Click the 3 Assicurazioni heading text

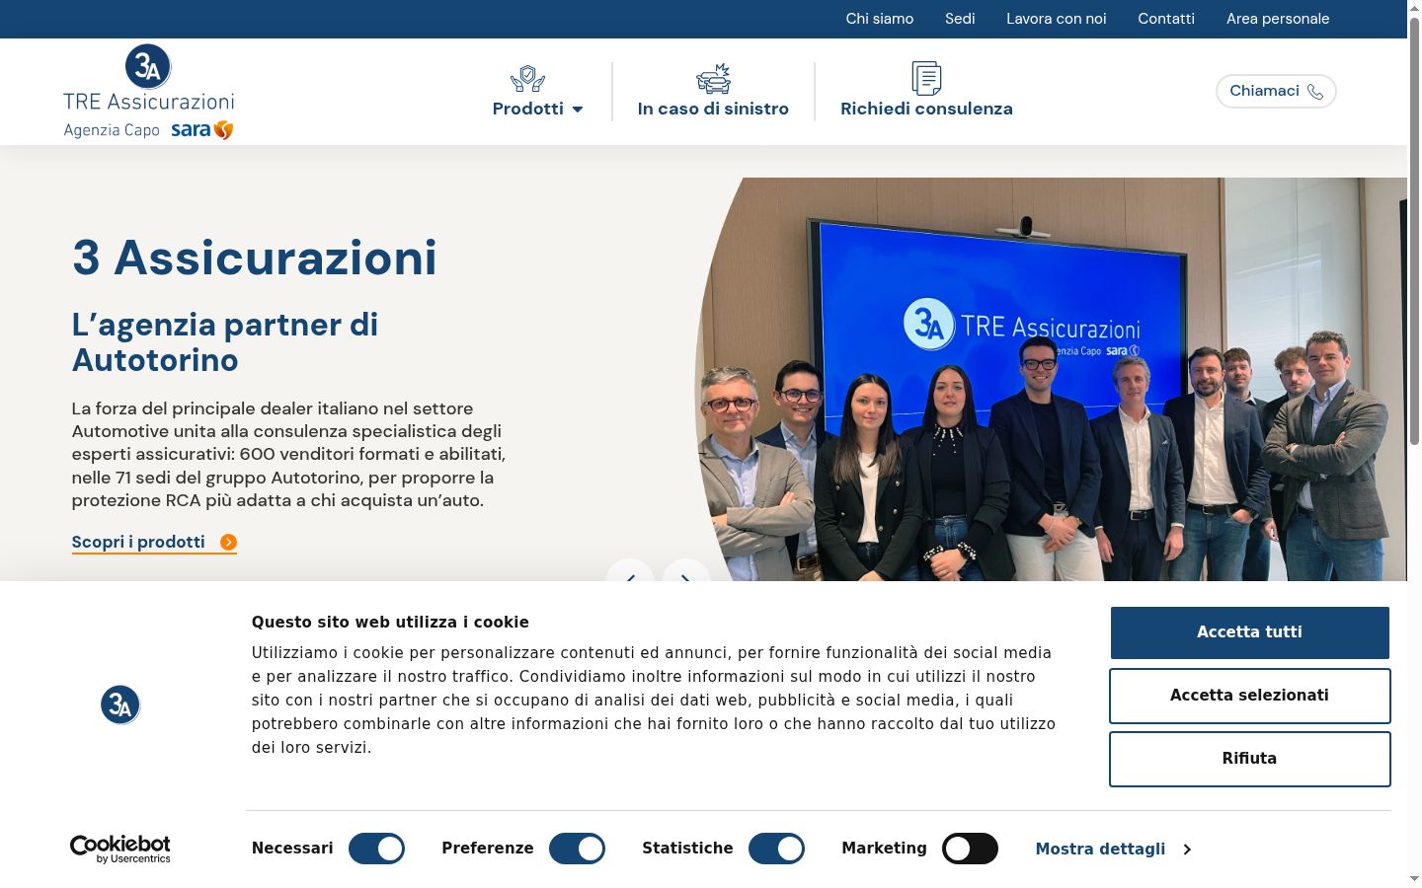pos(255,259)
